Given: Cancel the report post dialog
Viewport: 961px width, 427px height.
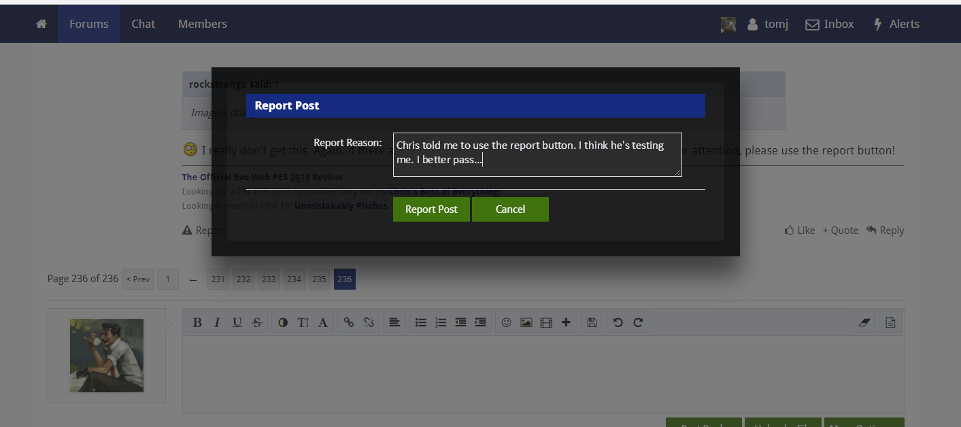Looking at the screenshot, I should click(510, 209).
